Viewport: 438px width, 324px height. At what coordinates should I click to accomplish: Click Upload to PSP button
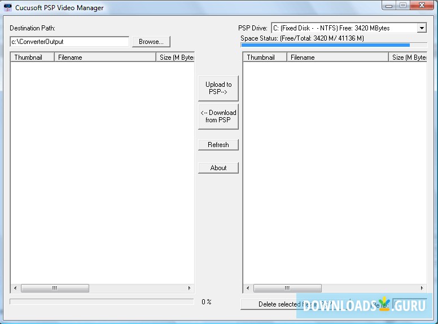coord(218,88)
